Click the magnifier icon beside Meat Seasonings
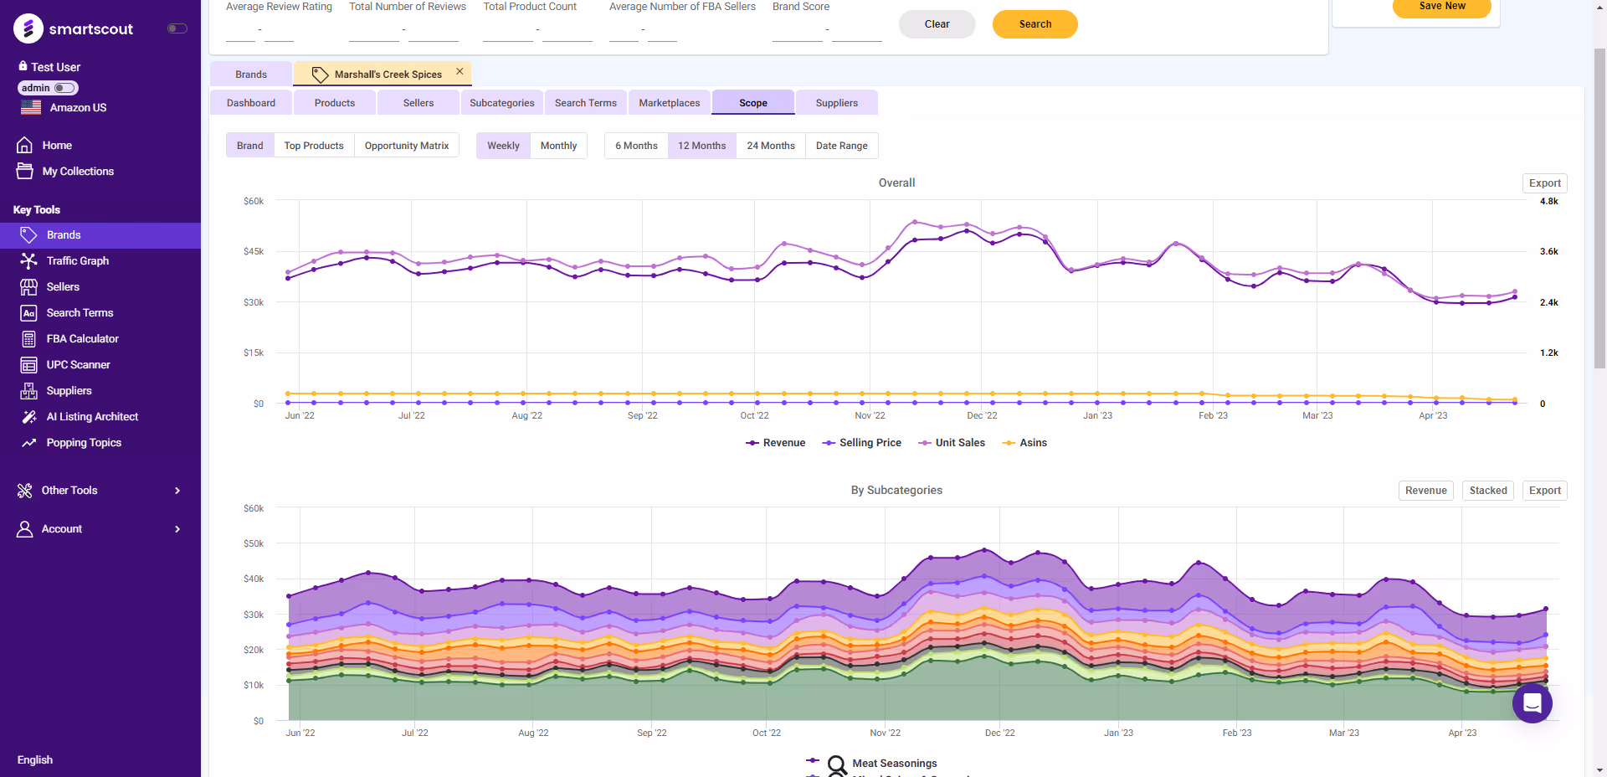The height and width of the screenshot is (777, 1607). click(x=836, y=764)
